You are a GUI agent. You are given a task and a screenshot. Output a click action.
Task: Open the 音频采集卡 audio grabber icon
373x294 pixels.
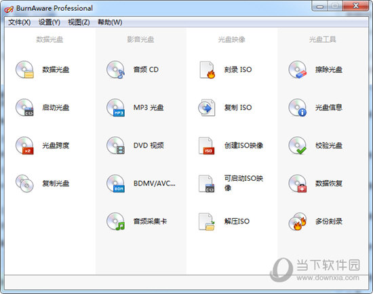(x=115, y=222)
